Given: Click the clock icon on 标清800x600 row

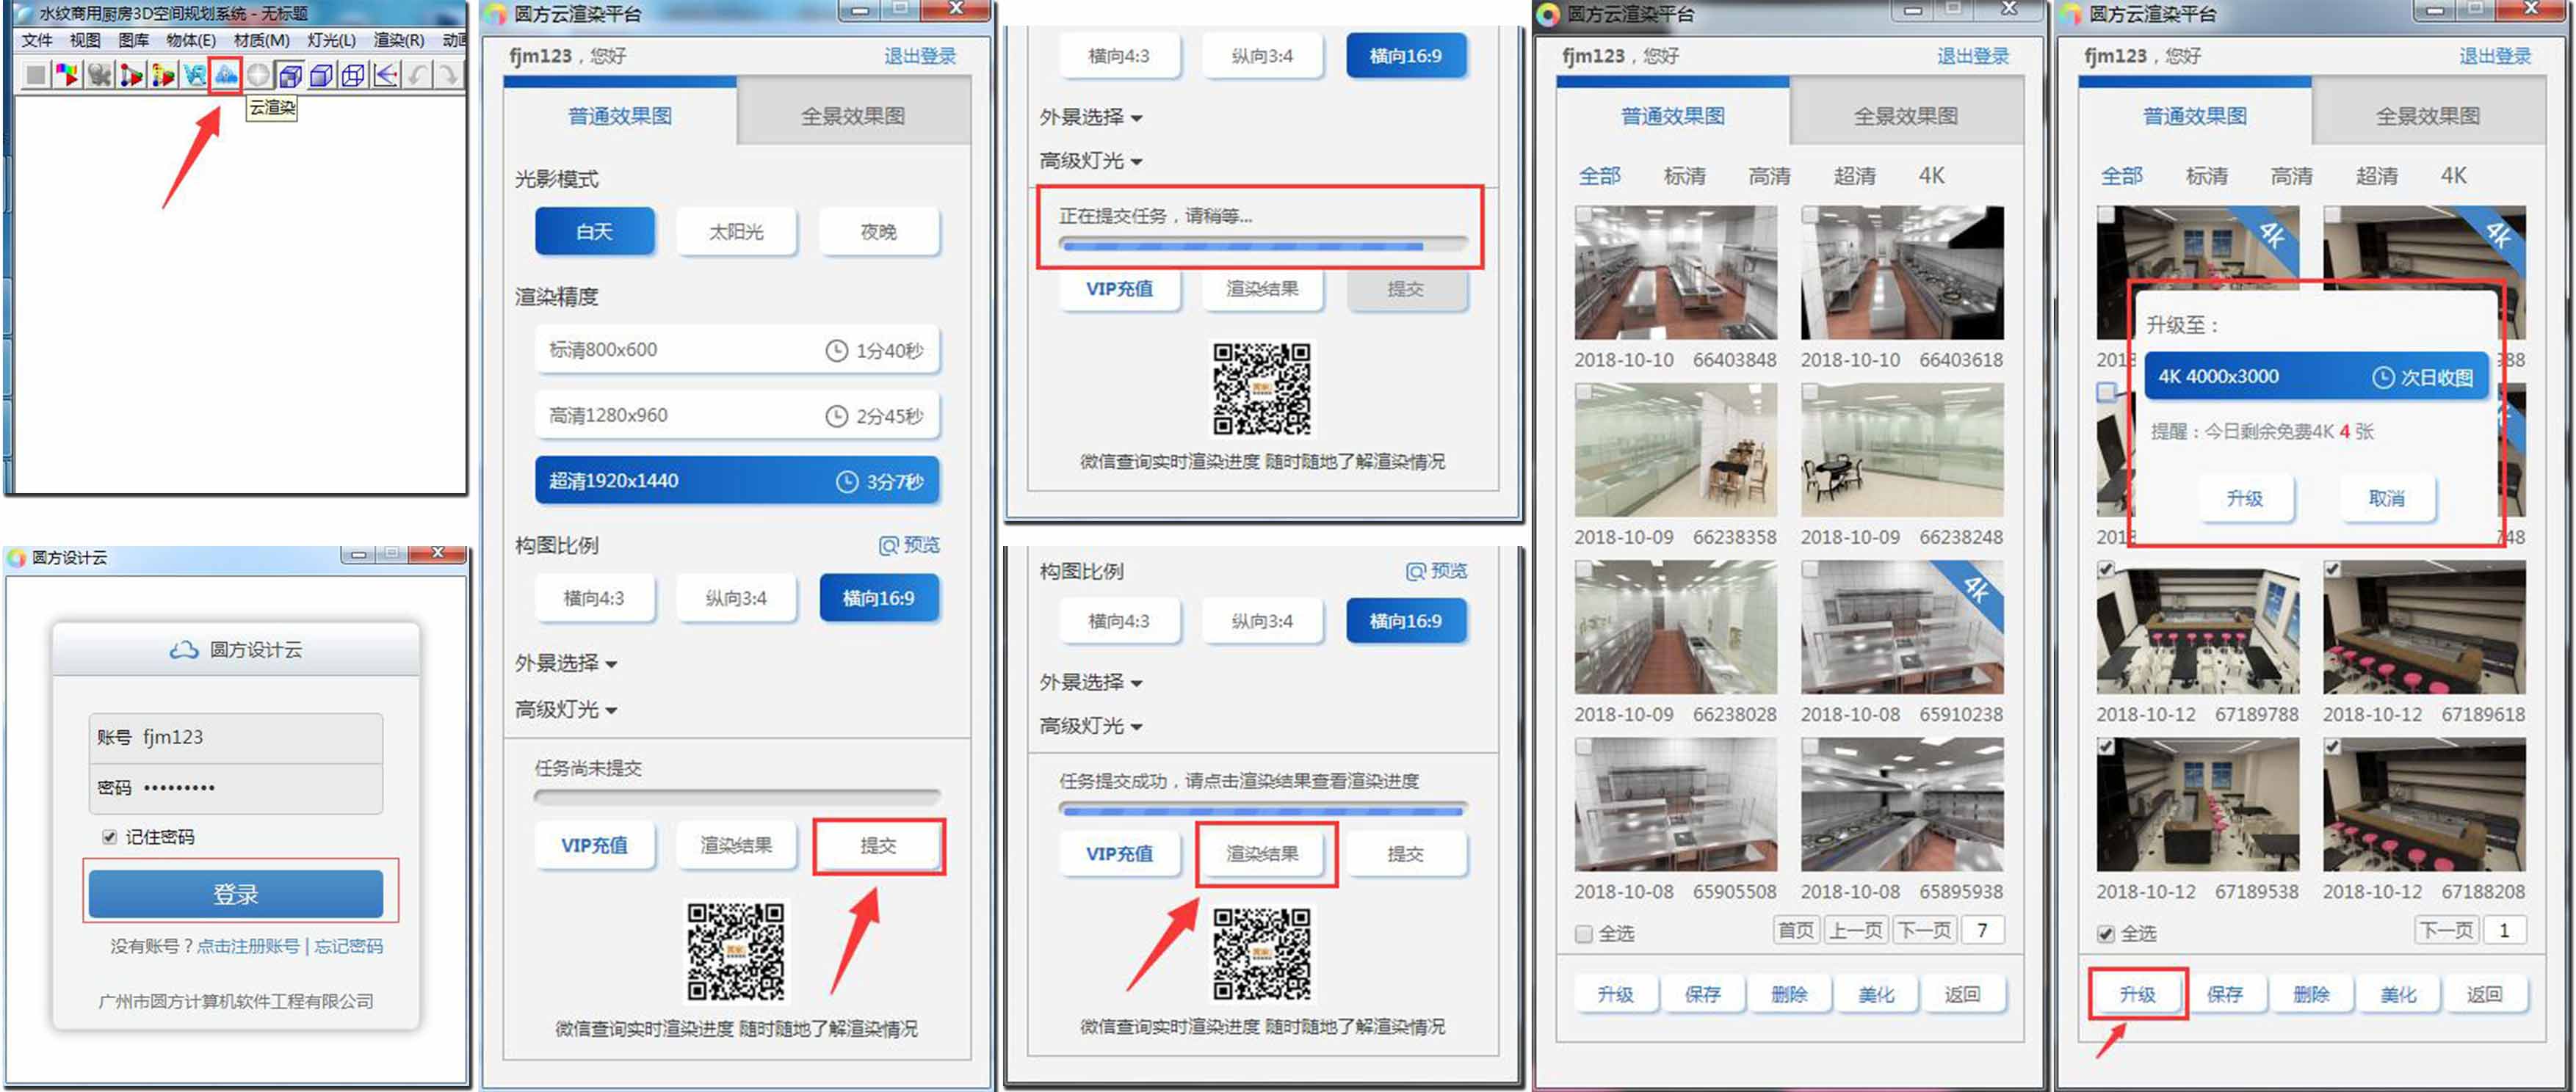Looking at the screenshot, I should click(836, 351).
